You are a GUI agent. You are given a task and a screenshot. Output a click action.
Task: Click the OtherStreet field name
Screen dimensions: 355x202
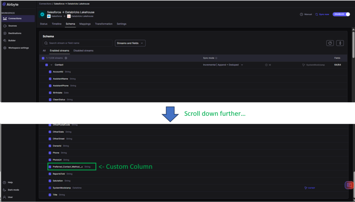click(59, 139)
